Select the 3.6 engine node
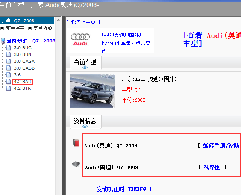241x195 pixels. click(17, 75)
